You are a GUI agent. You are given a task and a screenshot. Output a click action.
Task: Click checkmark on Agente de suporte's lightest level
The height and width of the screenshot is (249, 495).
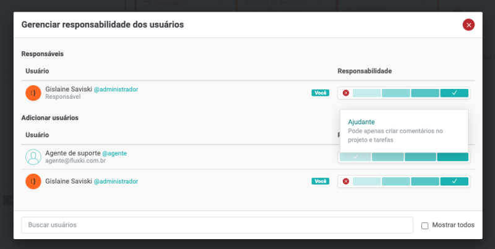click(x=355, y=157)
